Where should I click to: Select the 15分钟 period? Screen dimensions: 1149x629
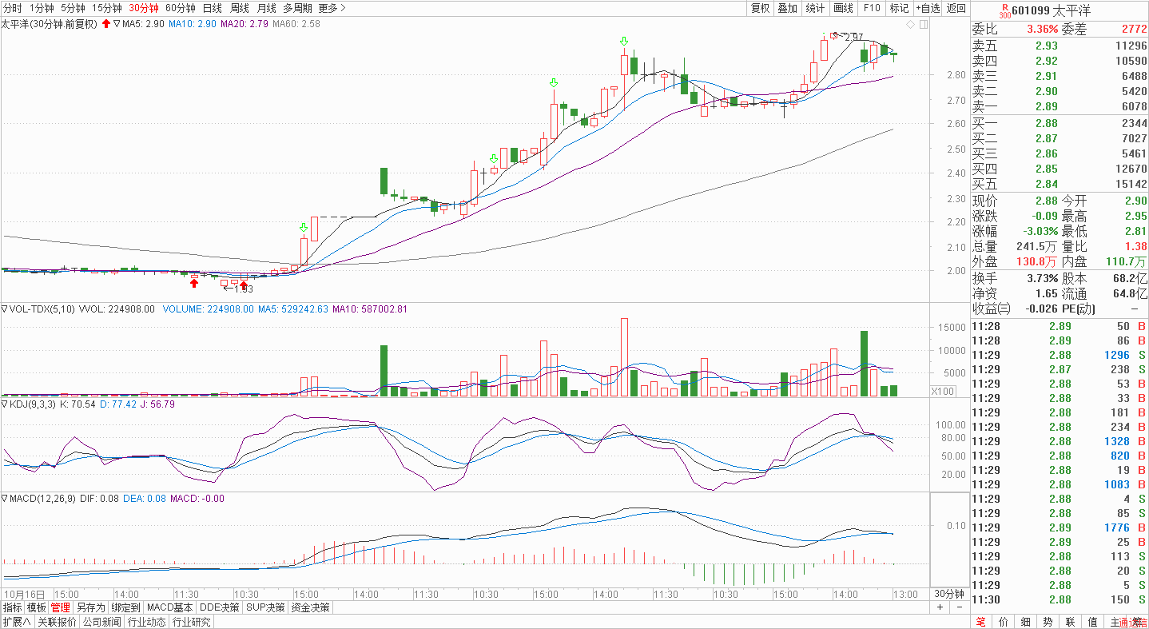tap(107, 8)
